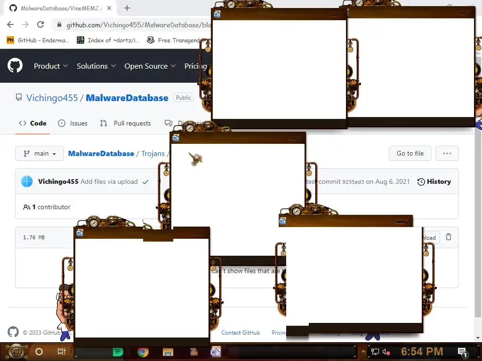Expand the Open Source menu
The image size is (482, 361).
(150, 66)
